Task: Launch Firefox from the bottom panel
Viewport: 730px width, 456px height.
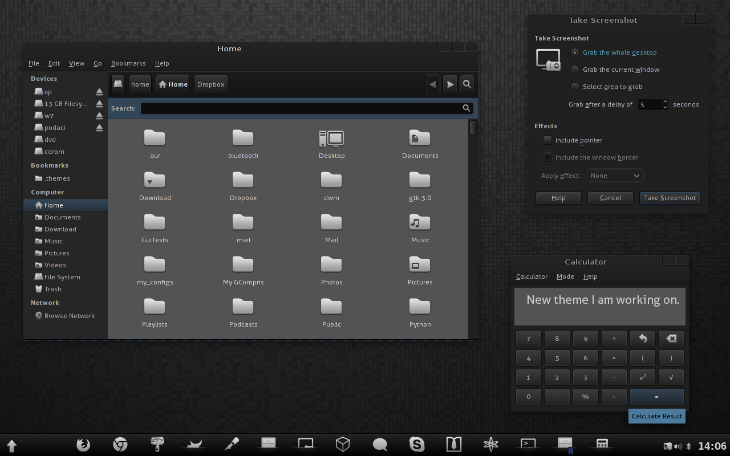Action: point(83,444)
